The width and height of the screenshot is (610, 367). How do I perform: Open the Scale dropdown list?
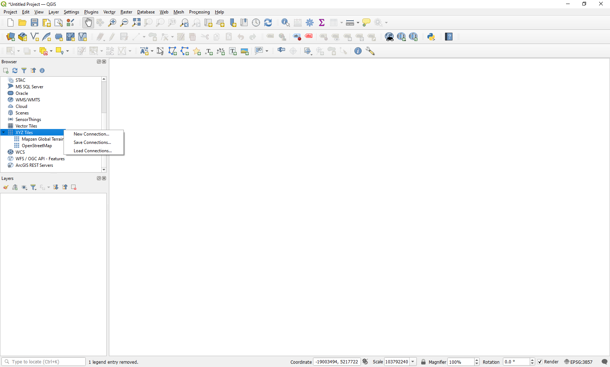(413, 362)
